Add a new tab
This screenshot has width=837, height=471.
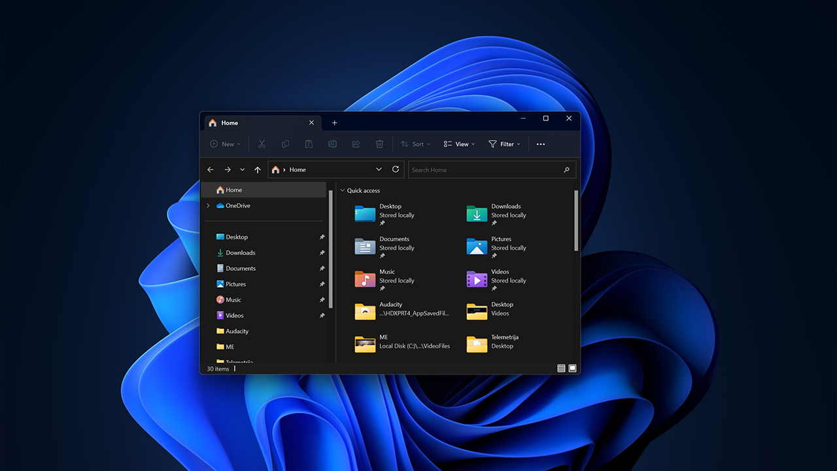click(334, 122)
